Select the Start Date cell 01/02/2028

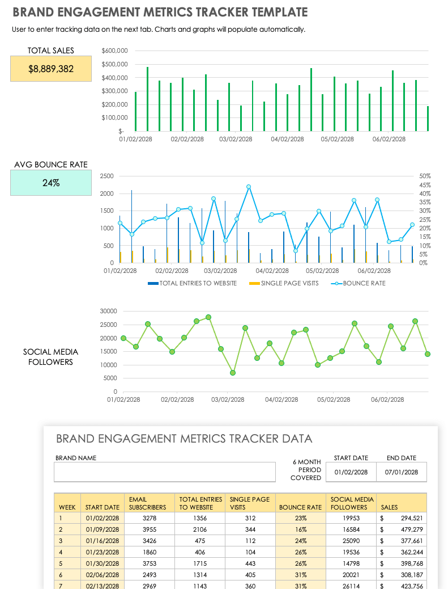coord(351,472)
